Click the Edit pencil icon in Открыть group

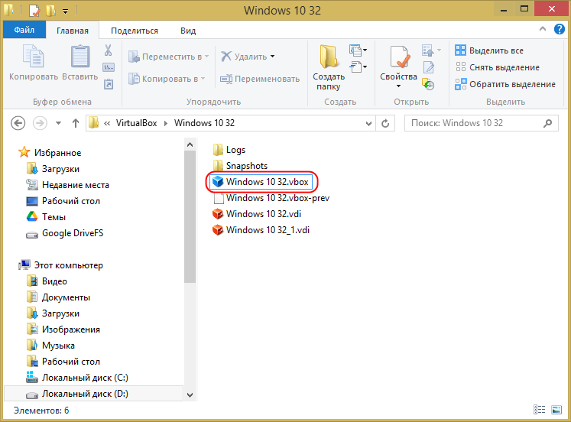pyautogui.click(x=429, y=67)
